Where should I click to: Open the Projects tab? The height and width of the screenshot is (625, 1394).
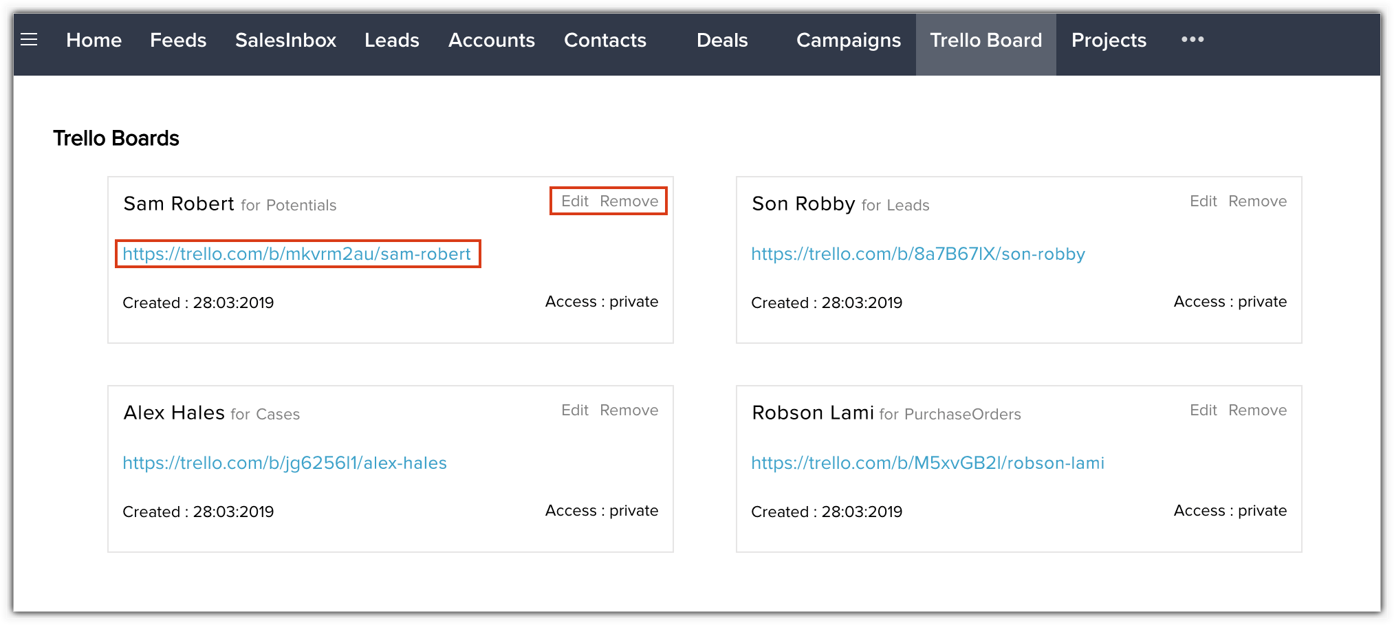[1109, 41]
